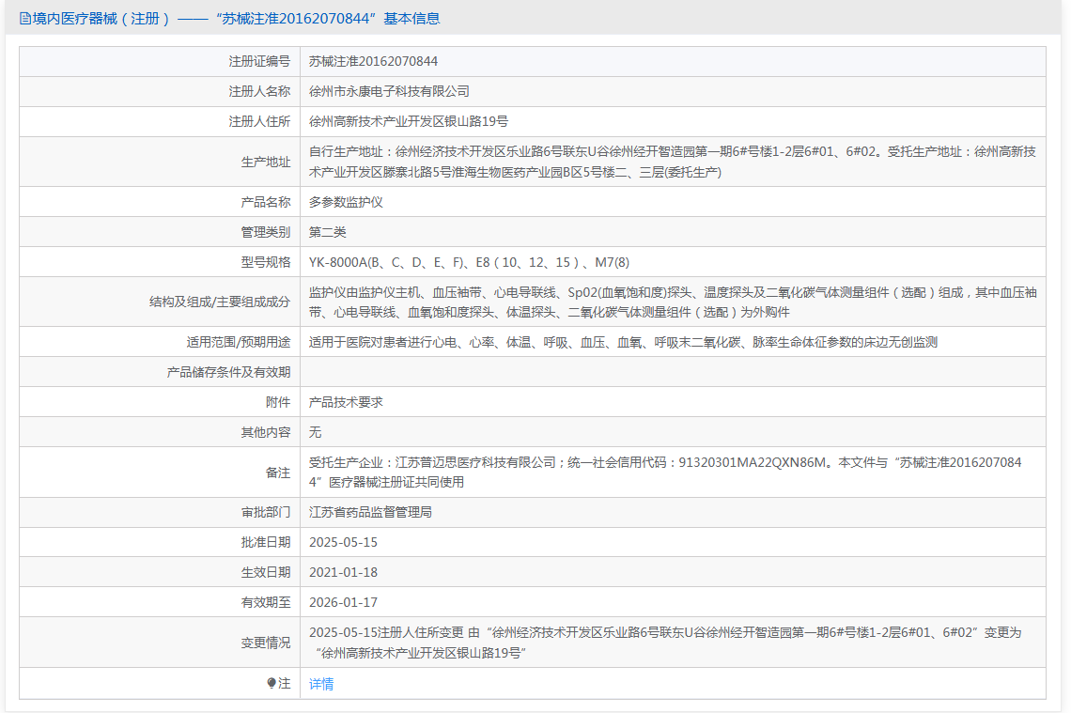The width and height of the screenshot is (1071, 713).
Task: Click the expiry date 2026-01-17
Action: pyautogui.click(x=343, y=602)
